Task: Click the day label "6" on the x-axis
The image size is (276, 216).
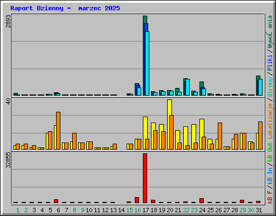Action: [x=58, y=210]
